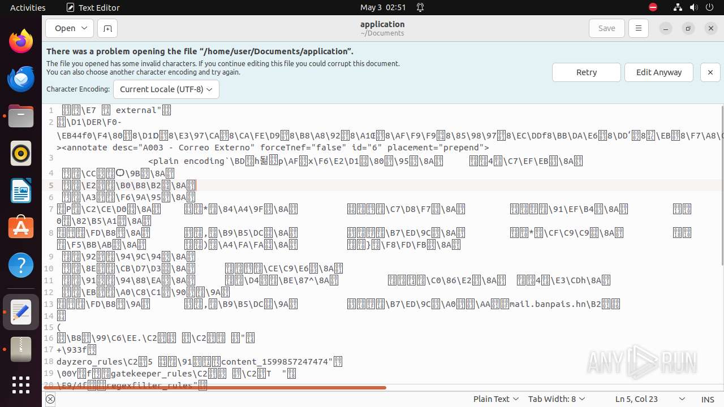
Task: Open notifications bell in top bar
Action: 420,7
